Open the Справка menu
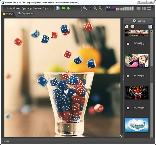Viewport: 156px width, 145px height. click(x=47, y=8)
